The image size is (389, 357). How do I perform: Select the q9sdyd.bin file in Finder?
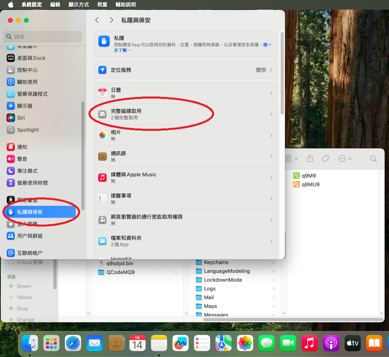click(120, 263)
